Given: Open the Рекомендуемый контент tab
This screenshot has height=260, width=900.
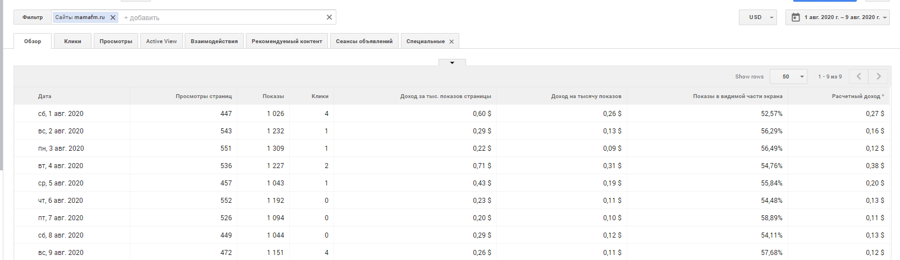Looking at the screenshot, I should (287, 41).
